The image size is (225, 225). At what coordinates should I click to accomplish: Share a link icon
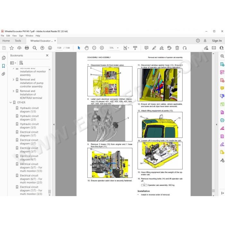pos(206,48)
